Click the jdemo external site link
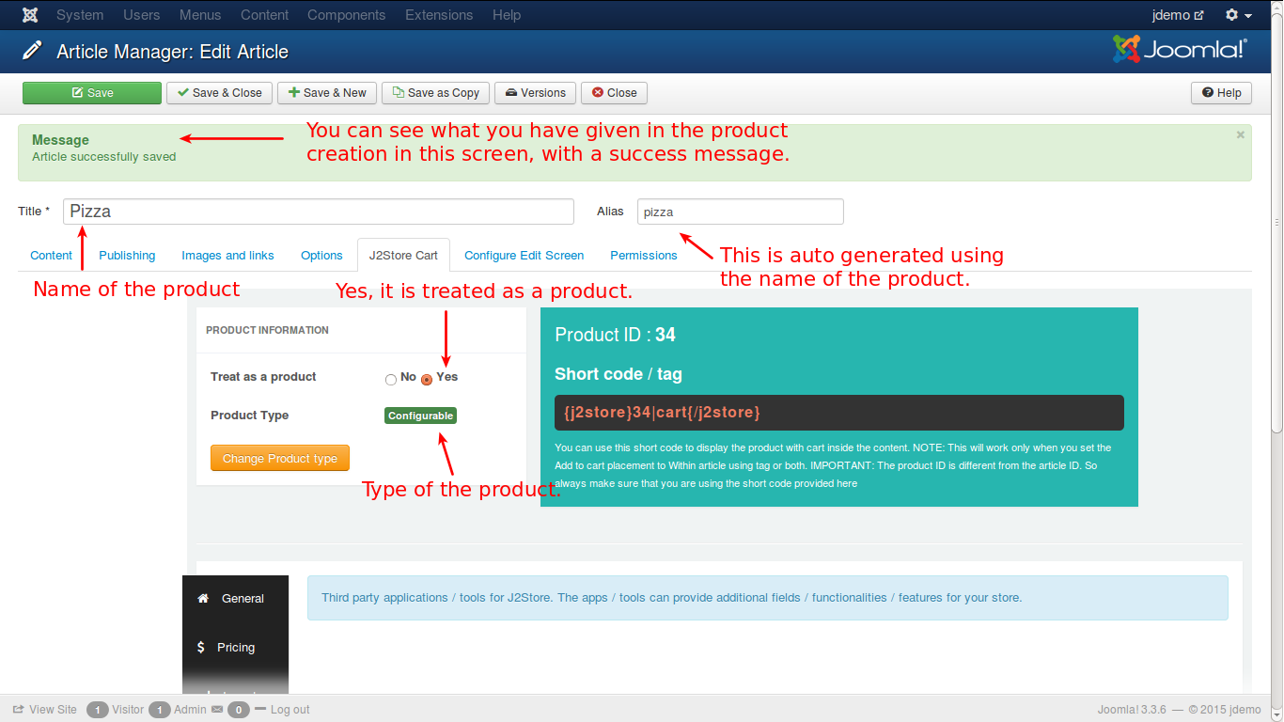 (x=1178, y=15)
